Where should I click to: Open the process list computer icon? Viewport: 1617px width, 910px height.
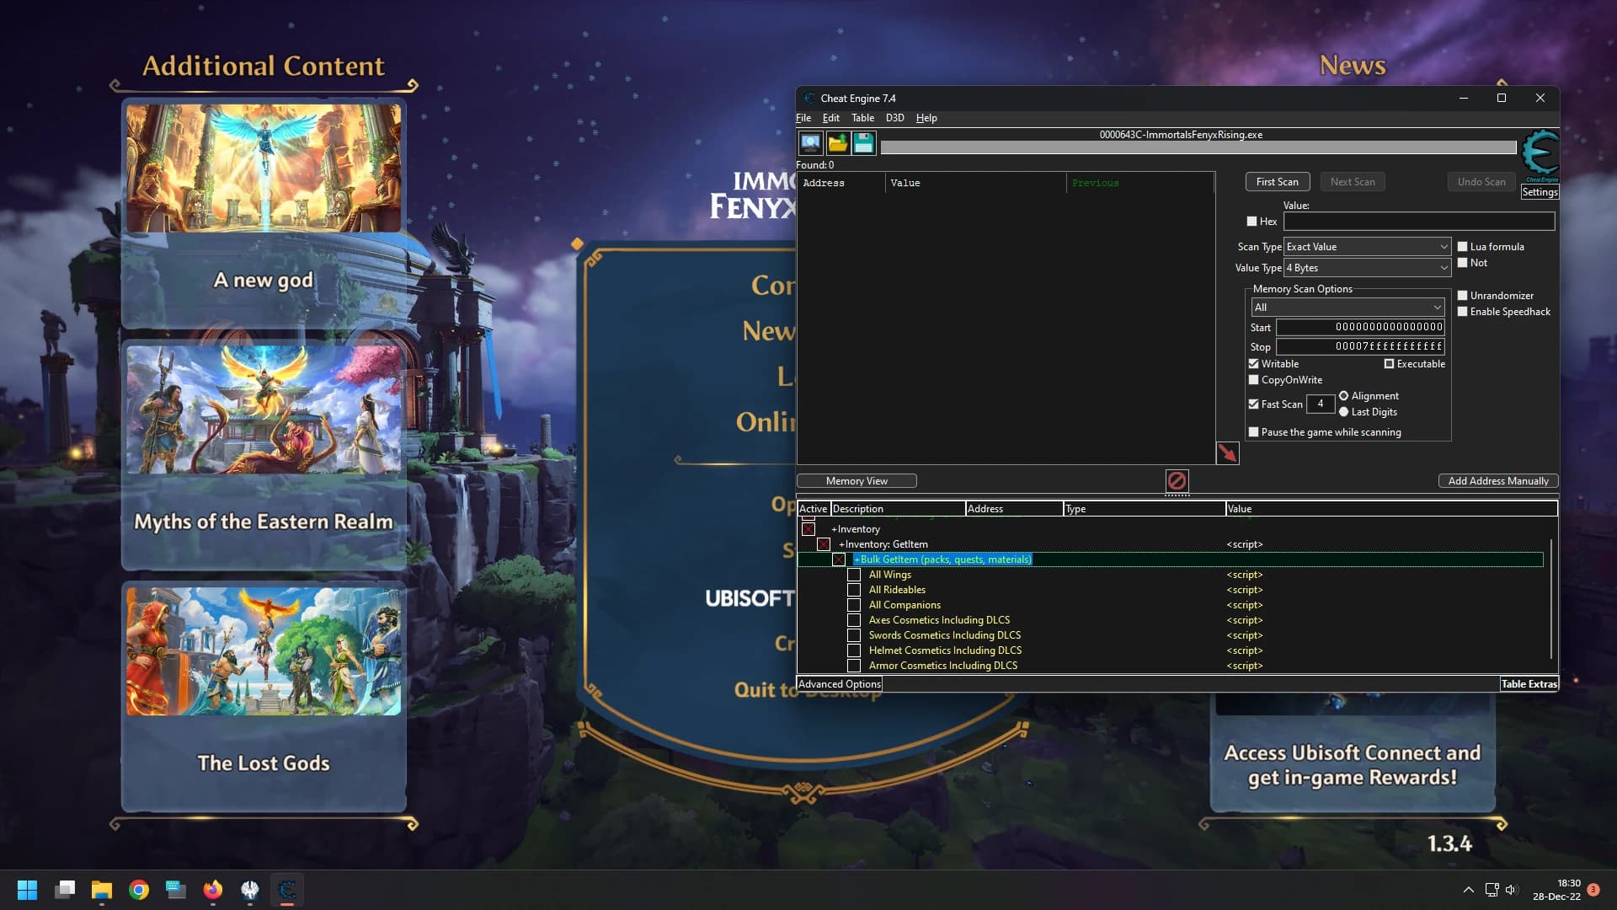(x=810, y=143)
